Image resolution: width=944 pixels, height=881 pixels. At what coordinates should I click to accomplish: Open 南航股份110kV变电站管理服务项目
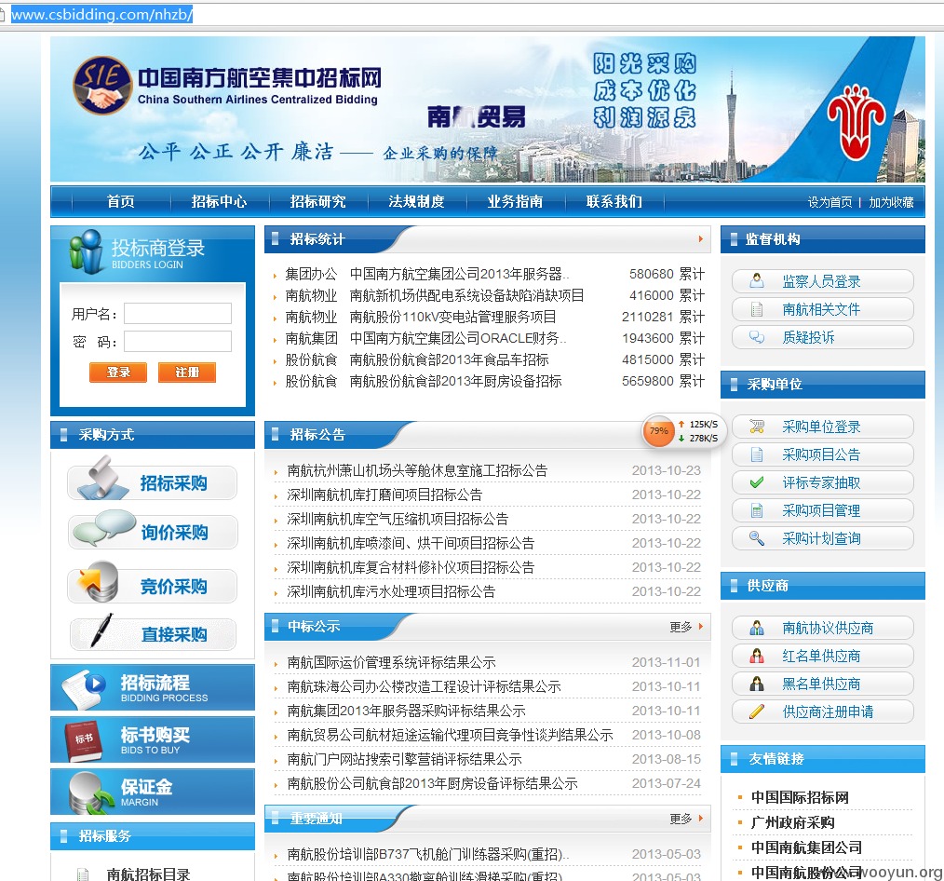tap(452, 317)
